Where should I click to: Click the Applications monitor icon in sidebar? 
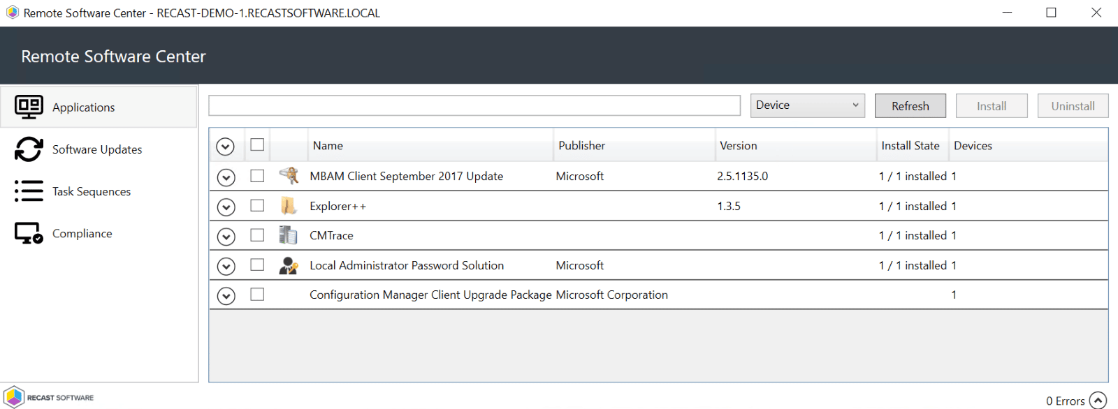[x=29, y=107]
